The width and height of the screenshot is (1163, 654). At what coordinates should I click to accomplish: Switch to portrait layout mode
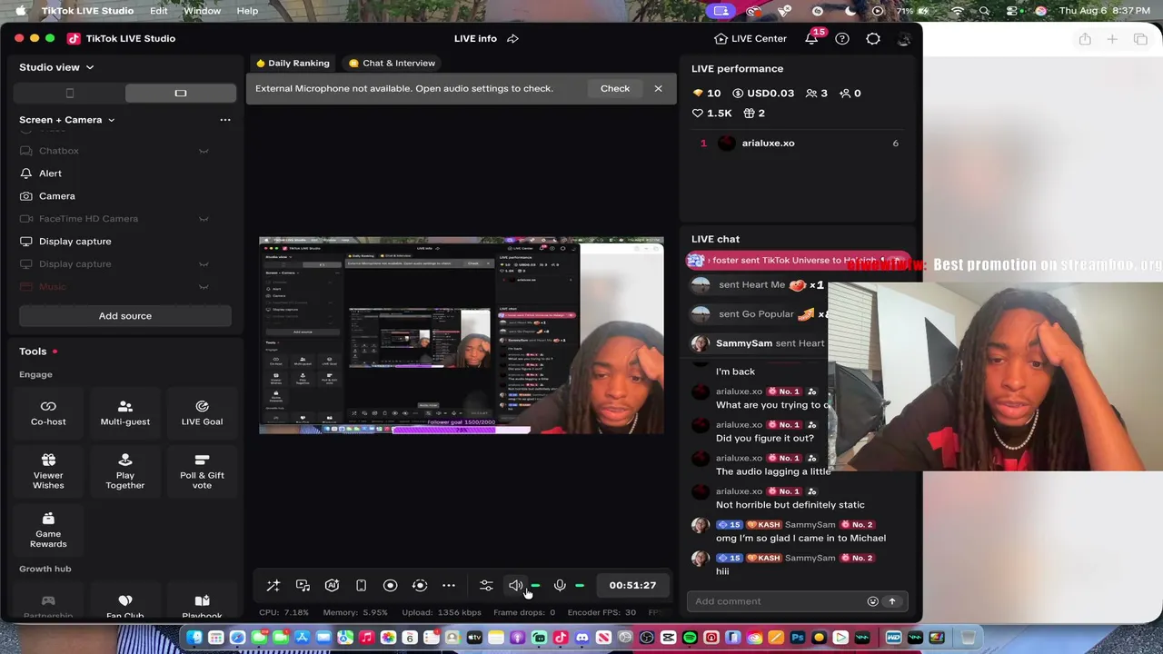pyautogui.click(x=70, y=93)
